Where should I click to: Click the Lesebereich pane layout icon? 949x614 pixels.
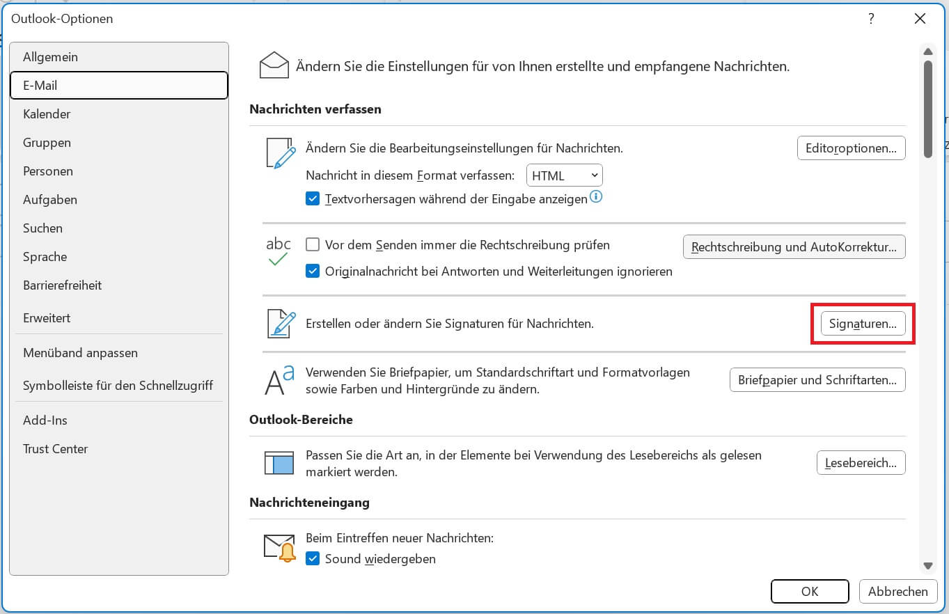[x=279, y=463]
